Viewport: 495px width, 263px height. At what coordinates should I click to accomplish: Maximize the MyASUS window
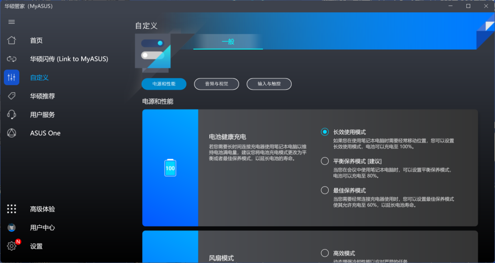[468, 6]
